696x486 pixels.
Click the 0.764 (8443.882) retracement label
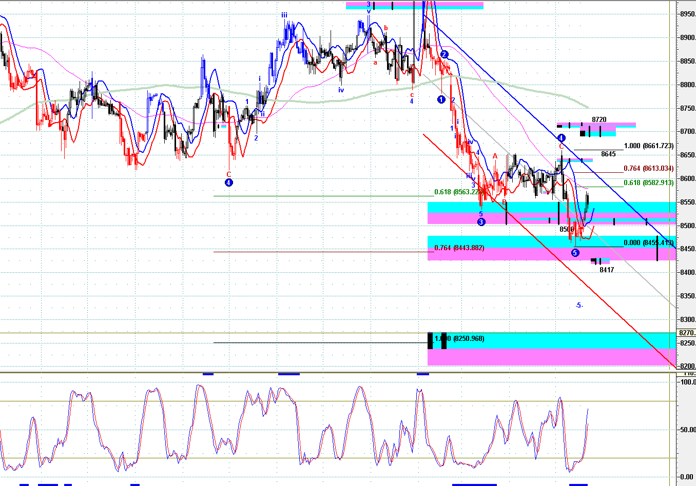click(x=459, y=248)
